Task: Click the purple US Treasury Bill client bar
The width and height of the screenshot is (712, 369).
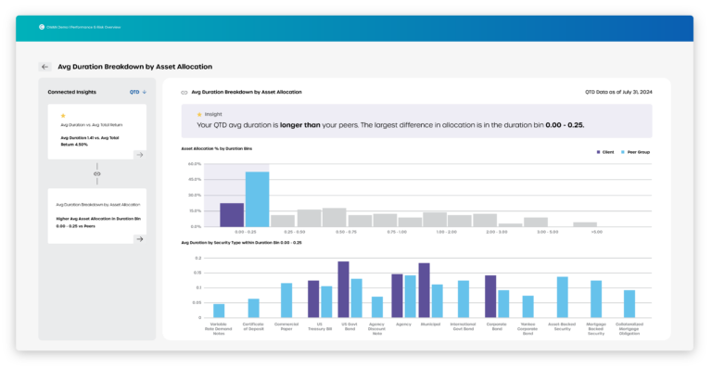Action: click(313, 299)
